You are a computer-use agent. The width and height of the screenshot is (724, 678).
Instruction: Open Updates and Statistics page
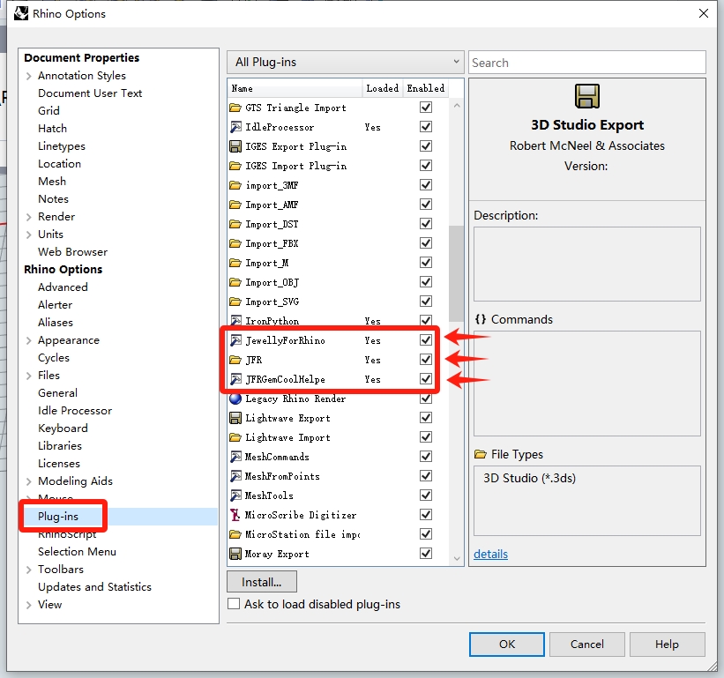pyautogui.click(x=94, y=586)
